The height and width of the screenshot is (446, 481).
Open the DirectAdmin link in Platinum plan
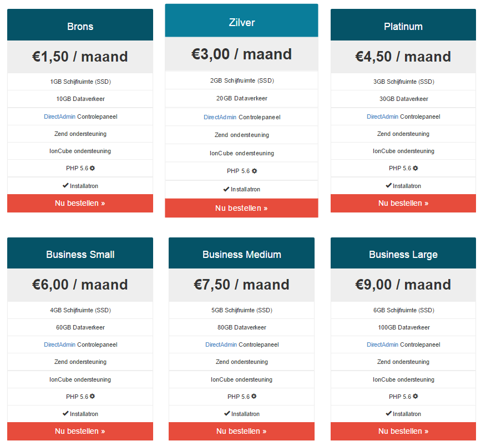[383, 116]
